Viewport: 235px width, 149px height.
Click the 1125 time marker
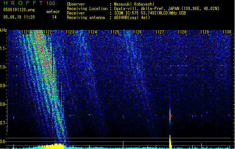[115, 32]
